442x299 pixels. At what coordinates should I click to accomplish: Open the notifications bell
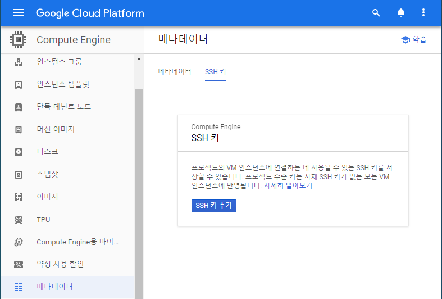pos(401,13)
